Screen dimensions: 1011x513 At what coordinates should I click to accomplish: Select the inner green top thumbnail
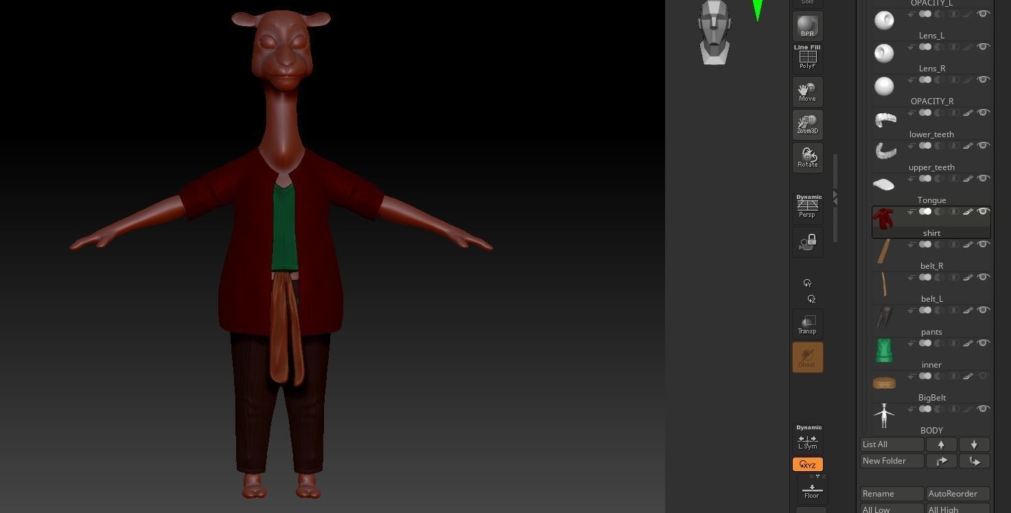click(884, 350)
